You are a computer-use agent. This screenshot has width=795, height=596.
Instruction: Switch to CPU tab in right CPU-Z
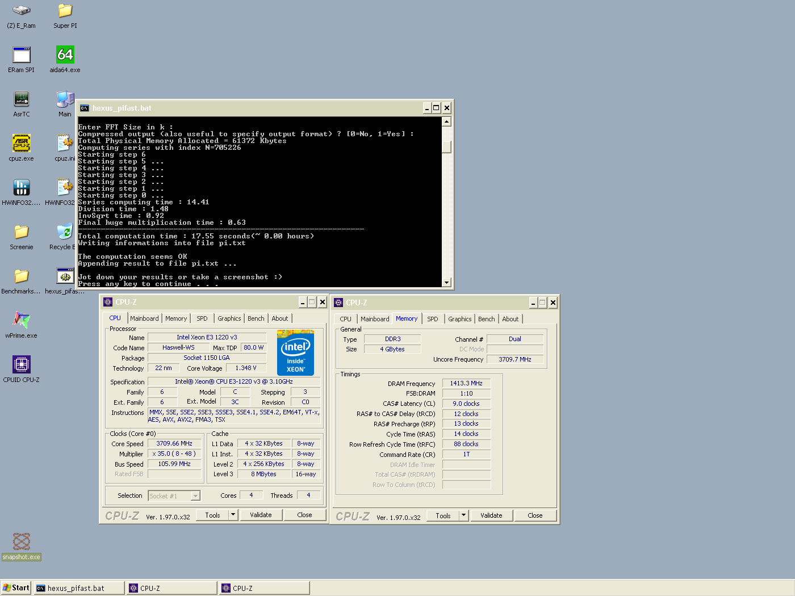click(x=346, y=319)
